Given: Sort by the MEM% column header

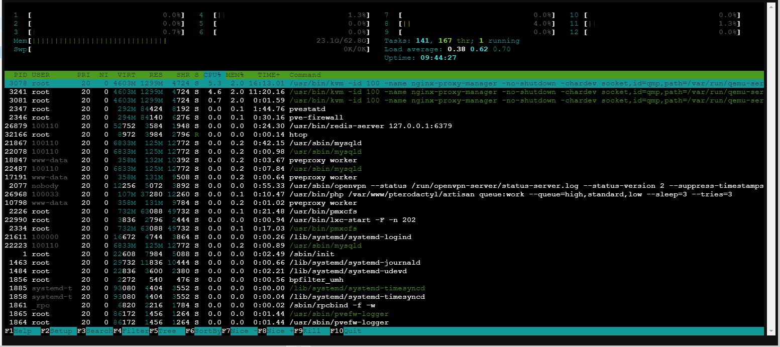Looking at the screenshot, I should pos(235,75).
